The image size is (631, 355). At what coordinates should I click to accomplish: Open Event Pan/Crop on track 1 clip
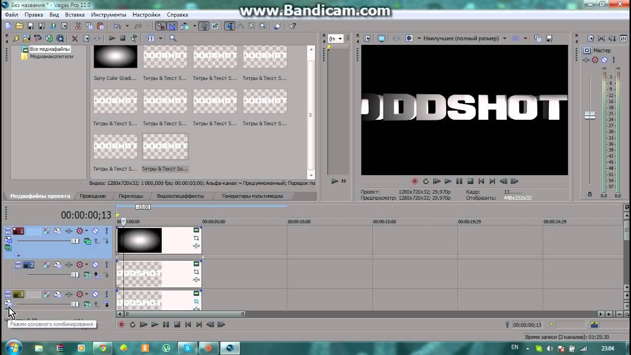196,238
